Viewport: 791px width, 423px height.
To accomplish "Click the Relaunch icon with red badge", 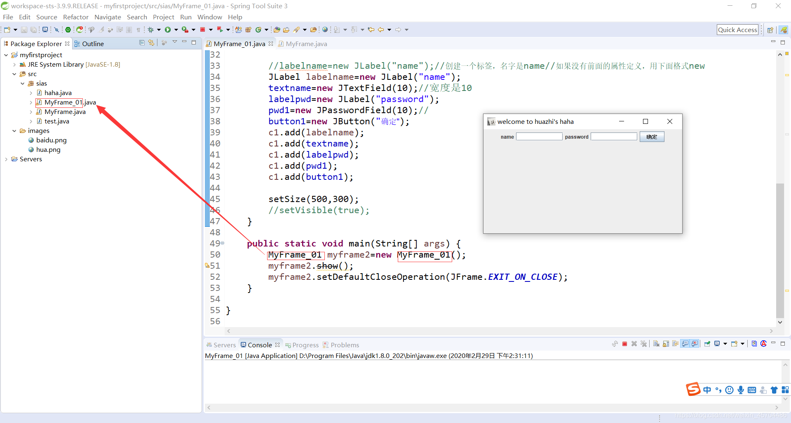I will [x=80, y=30].
